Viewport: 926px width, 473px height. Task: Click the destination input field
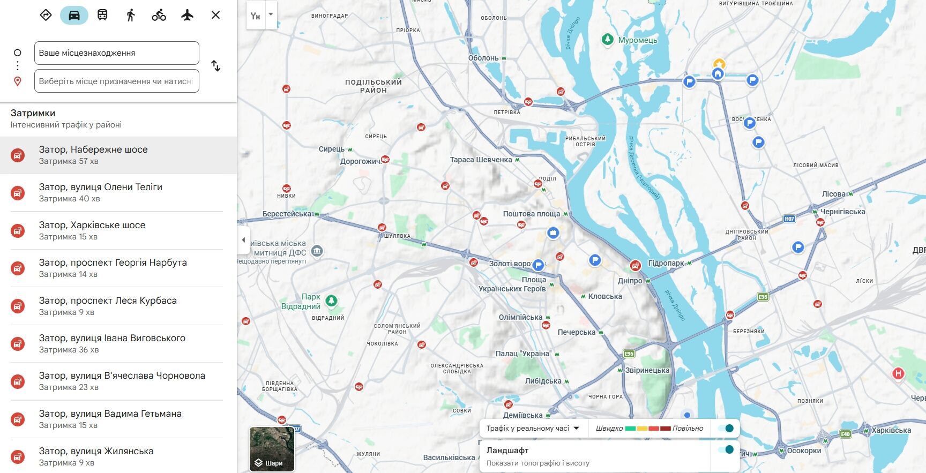[x=117, y=81]
